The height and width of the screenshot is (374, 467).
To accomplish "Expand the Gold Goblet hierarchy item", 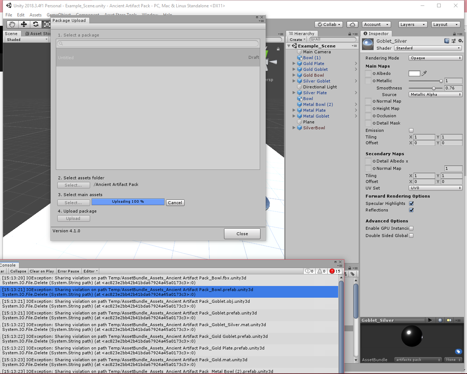I will click(294, 69).
